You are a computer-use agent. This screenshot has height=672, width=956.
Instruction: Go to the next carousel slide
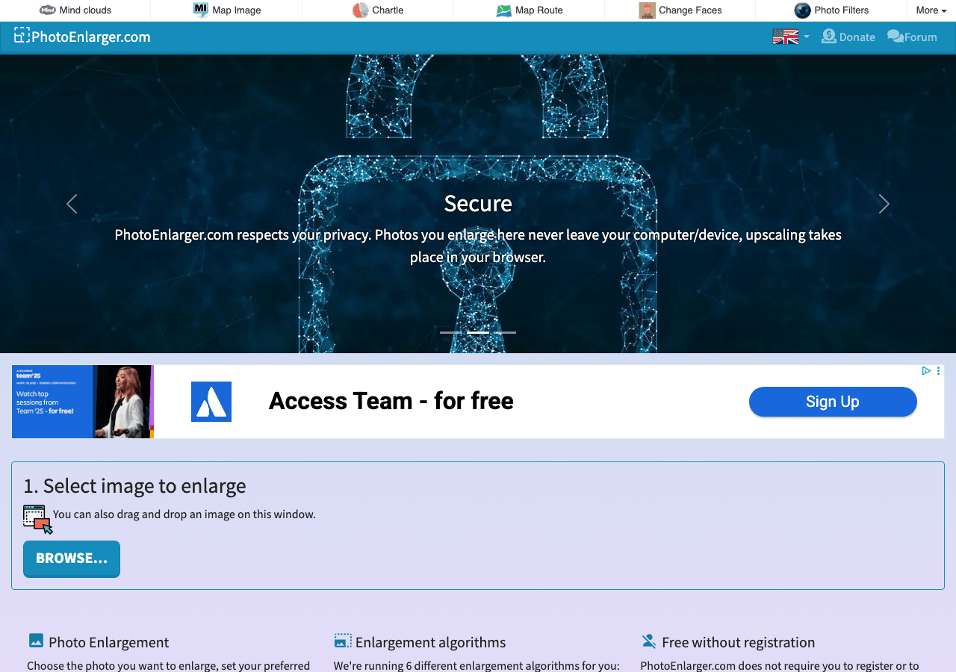coord(884,204)
